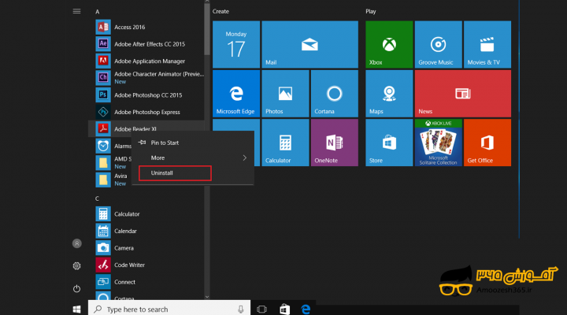This screenshot has height=315, width=567.
Task: Open Adobe Application Manager
Action: [146, 61]
